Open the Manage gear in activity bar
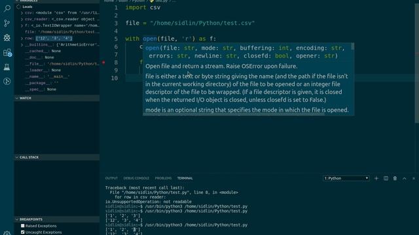This screenshot has height=235, width=419. 7,233
